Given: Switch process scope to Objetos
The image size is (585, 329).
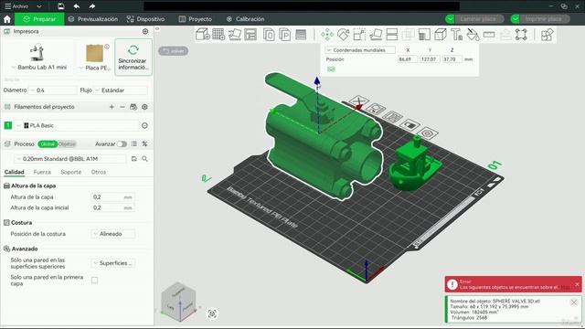Looking at the screenshot, I should 67,144.
